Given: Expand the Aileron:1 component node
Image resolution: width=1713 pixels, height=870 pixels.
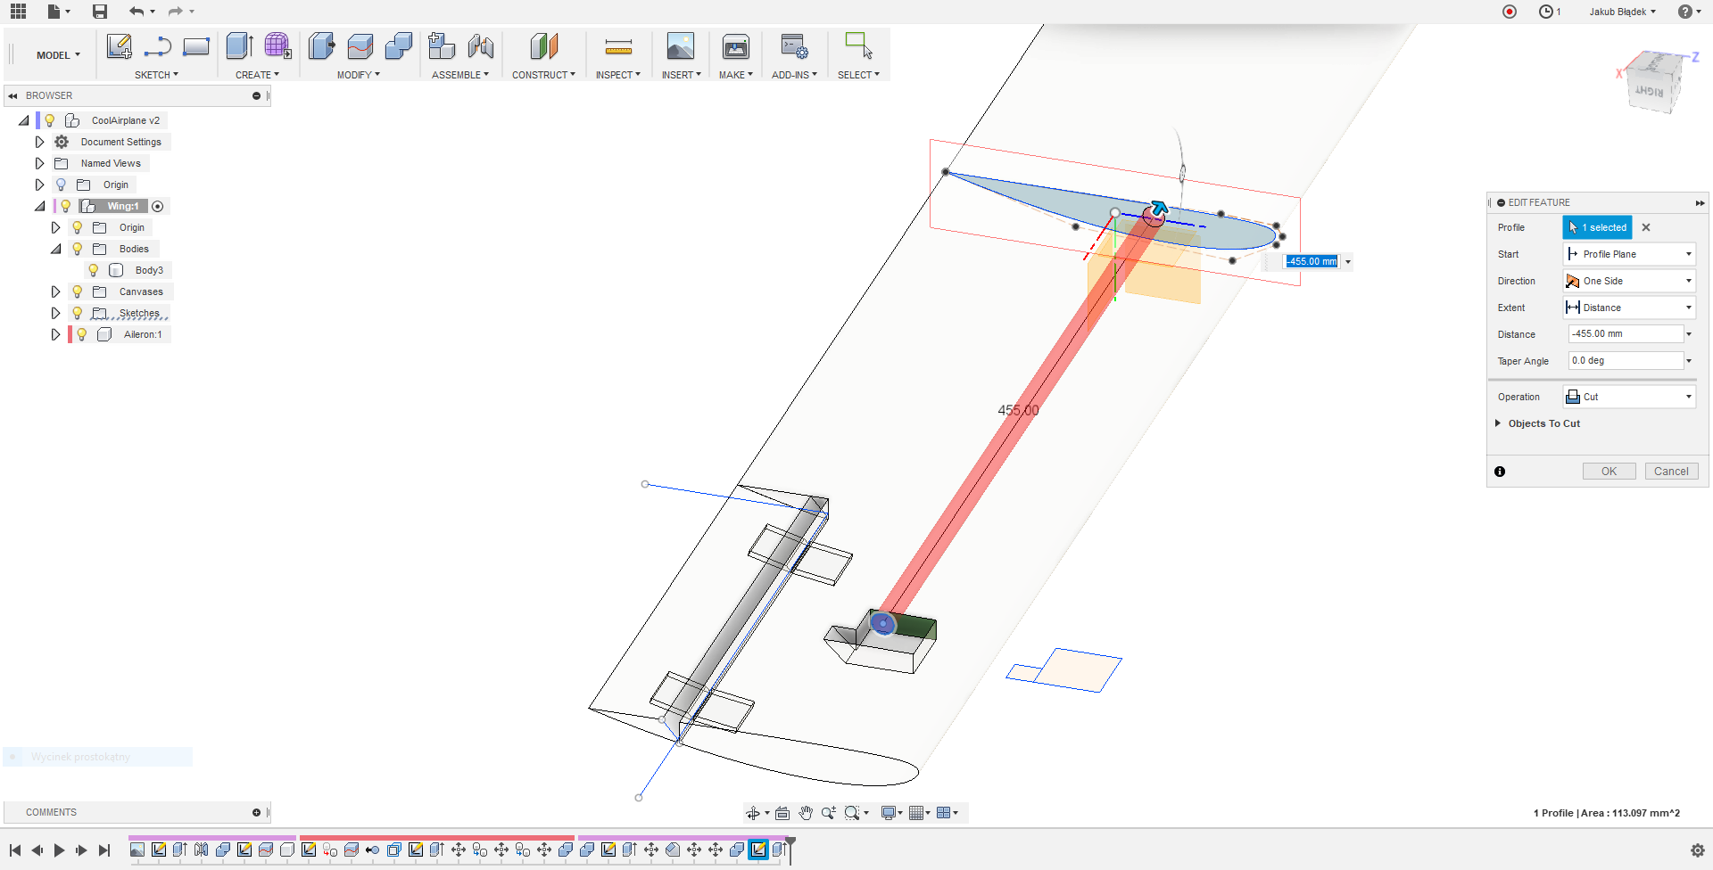Looking at the screenshot, I should coord(55,334).
